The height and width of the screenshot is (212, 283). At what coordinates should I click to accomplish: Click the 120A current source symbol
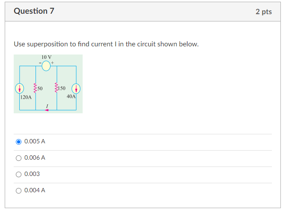tap(20, 88)
